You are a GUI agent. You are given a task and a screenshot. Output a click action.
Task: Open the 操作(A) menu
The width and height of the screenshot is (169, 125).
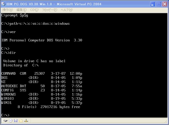coord(8,10)
